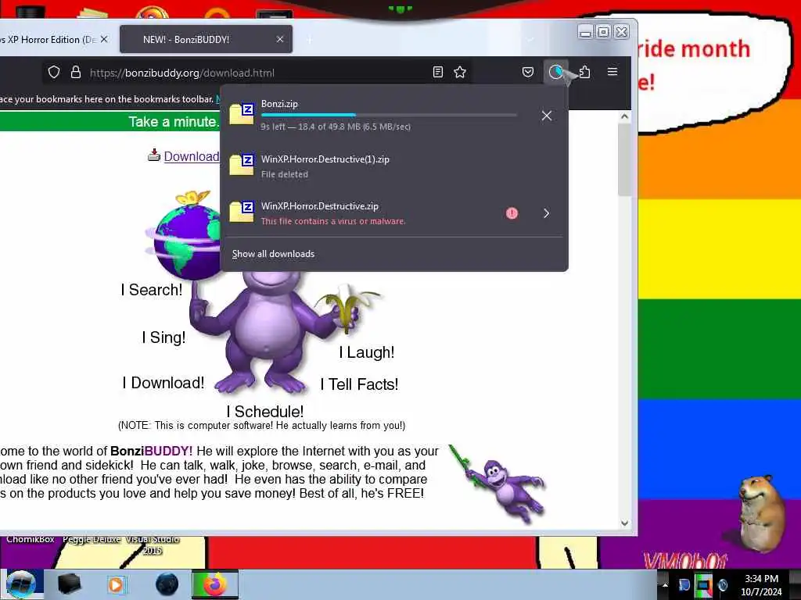Viewport: 801px width, 600px height.
Task: Open the Firefox downloads panel button
Action: pos(555,72)
